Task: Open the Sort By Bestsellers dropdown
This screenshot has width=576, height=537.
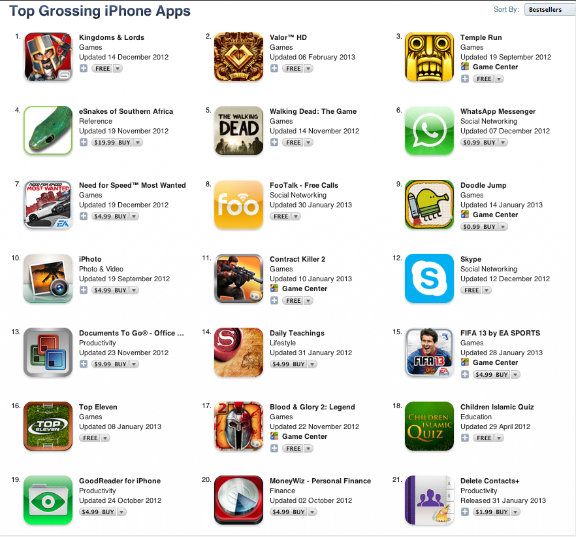Action: point(550,10)
